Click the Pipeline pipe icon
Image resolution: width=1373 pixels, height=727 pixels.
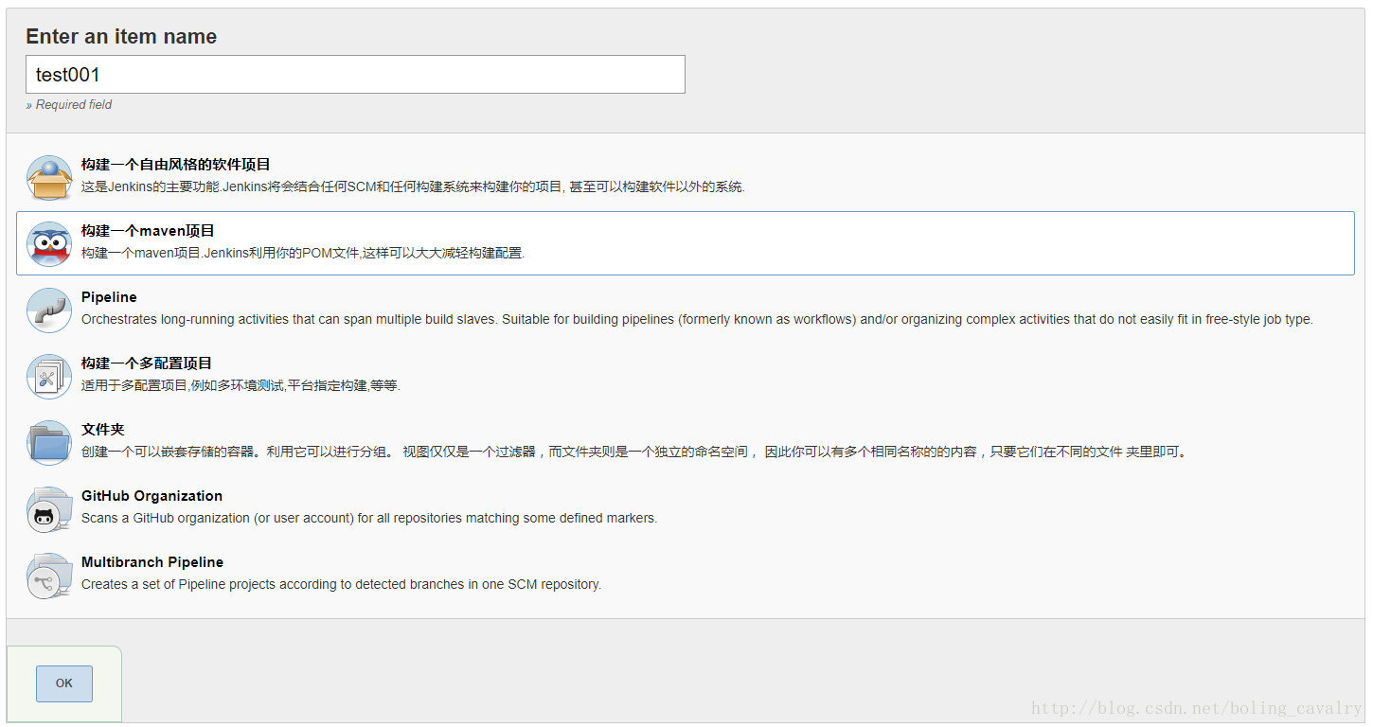pyautogui.click(x=49, y=310)
